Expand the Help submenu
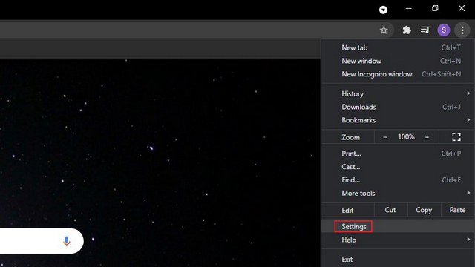Viewport: 475px width, 267px height. [398, 240]
